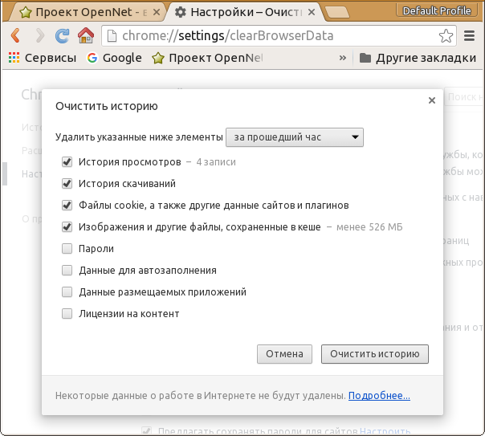Screen dimensions: 485x436
Task: Bookmark this page with the star icon
Action: (446, 36)
